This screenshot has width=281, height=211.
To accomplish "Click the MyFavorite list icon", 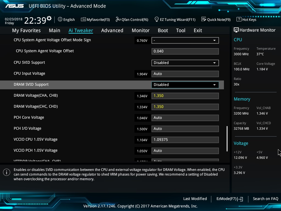I will coord(83,20).
